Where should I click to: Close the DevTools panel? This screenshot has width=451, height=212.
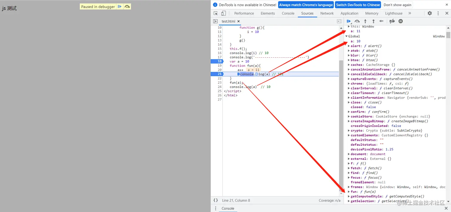(447, 13)
